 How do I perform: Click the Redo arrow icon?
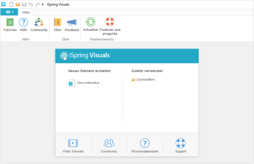(37, 4)
